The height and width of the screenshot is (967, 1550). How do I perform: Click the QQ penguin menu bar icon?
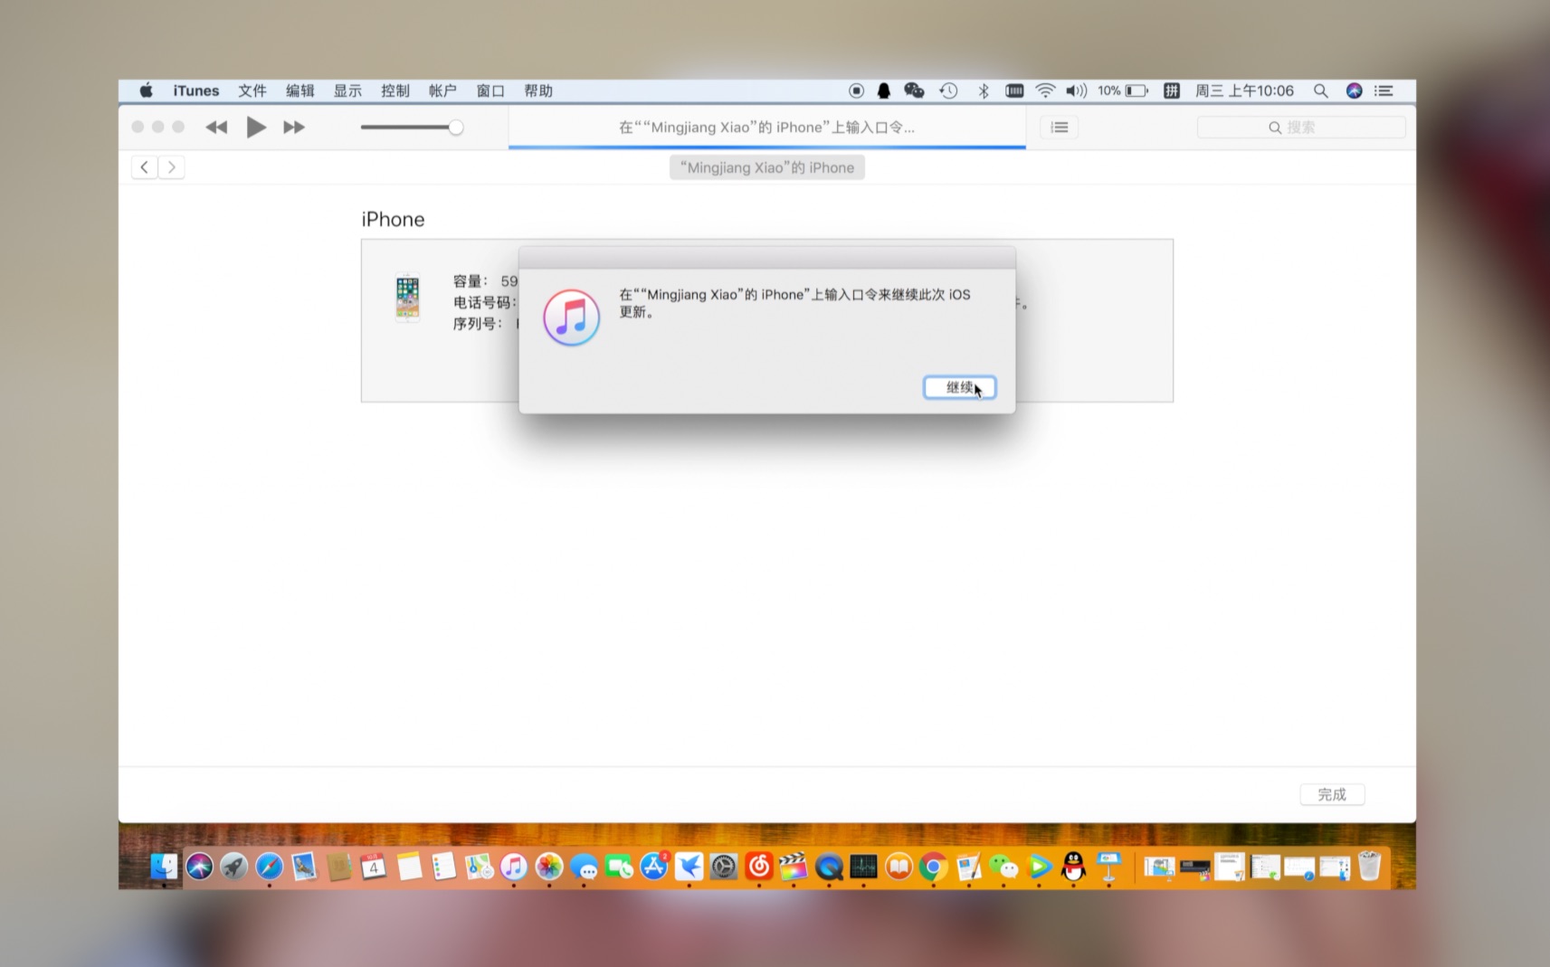click(884, 90)
